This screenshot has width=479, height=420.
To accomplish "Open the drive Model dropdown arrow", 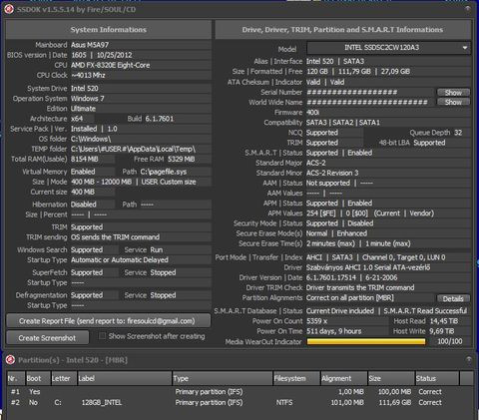I will click(x=465, y=48).
